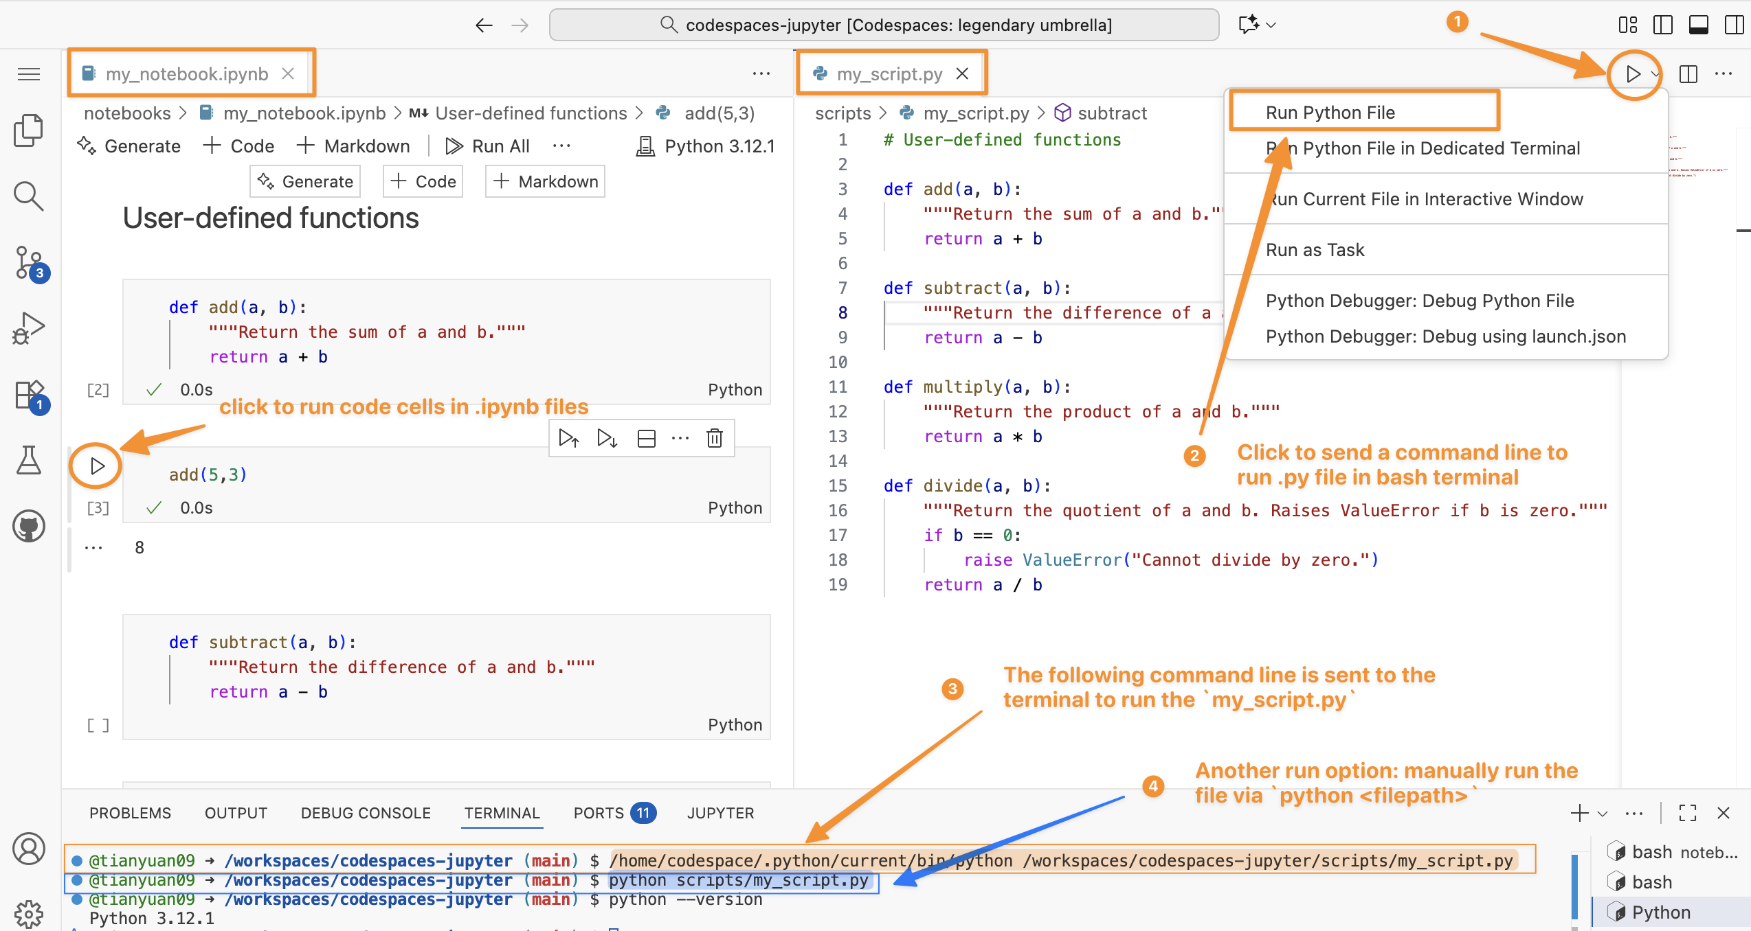Click Run All in notebook toolbar
1751x931 pixels.
point(488,146)
